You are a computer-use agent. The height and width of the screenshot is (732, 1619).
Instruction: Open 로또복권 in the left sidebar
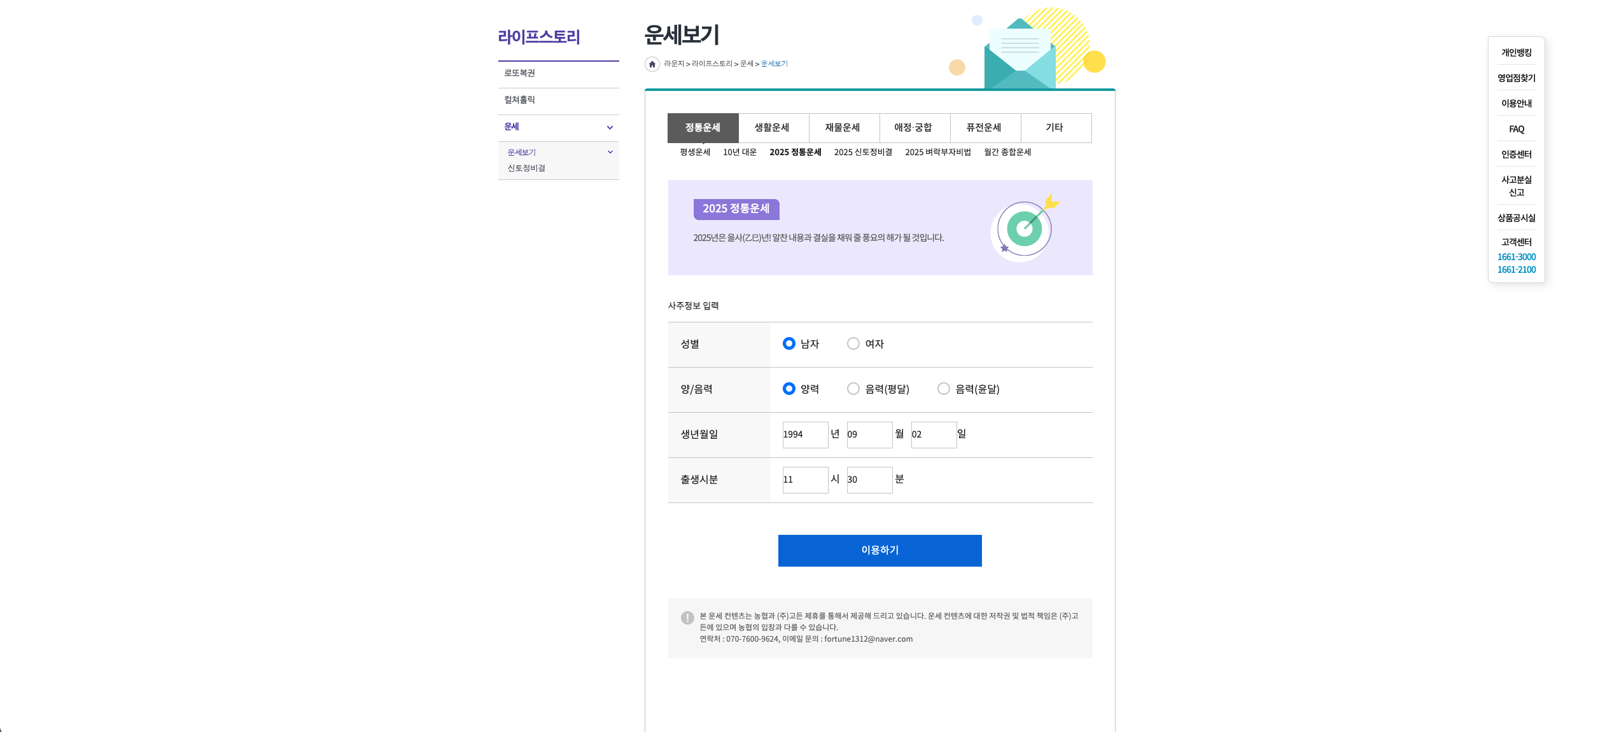519,73
